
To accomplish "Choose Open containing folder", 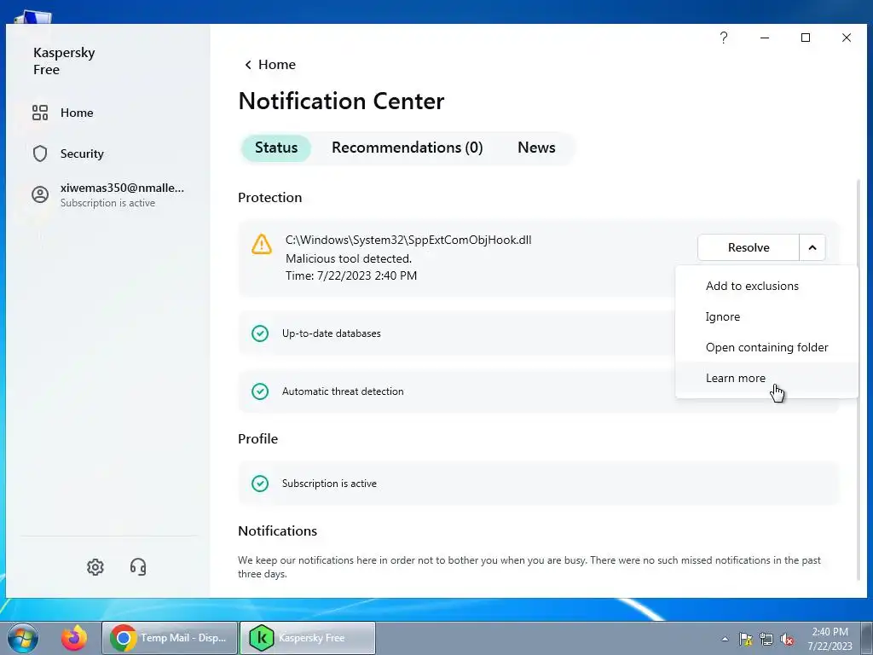I will (766, 347).
